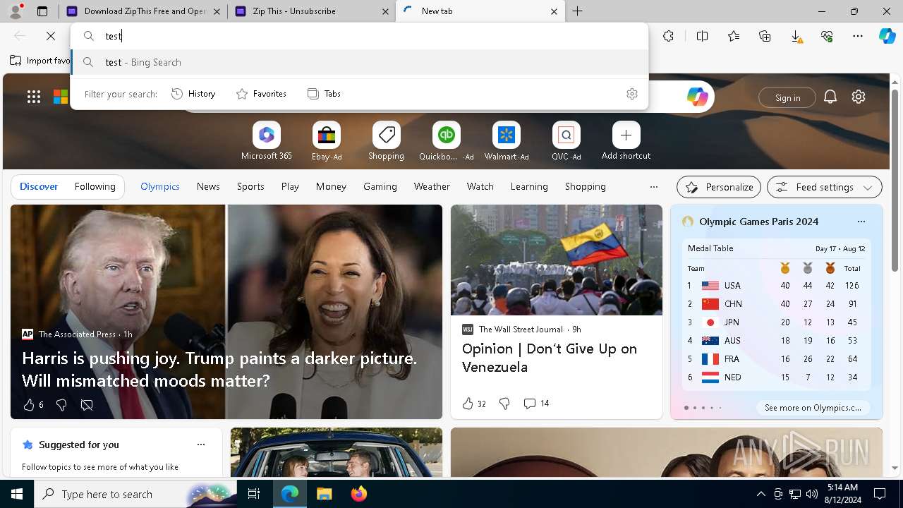Open the Shopping shortcut tile
903x508 pixels.
click(386, 141)
